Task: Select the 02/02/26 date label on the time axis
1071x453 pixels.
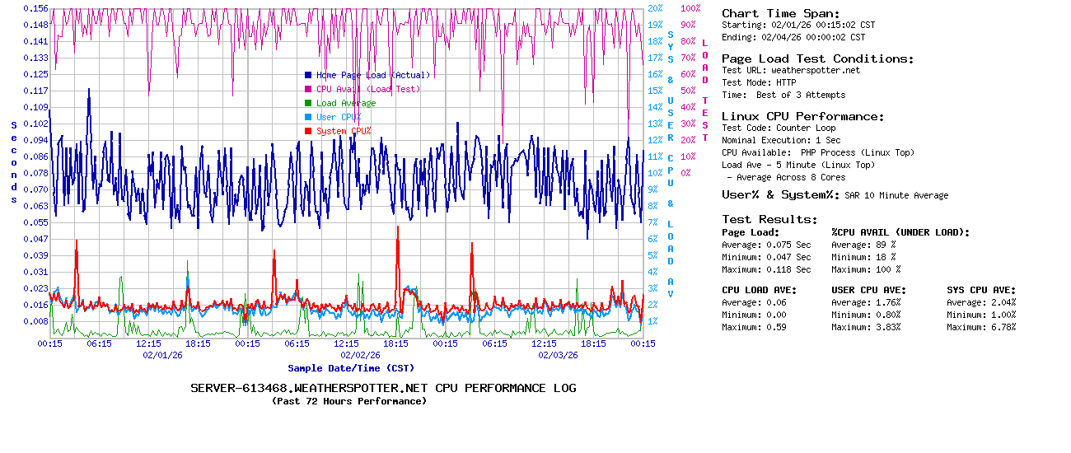Action: [x=360, y=355]
